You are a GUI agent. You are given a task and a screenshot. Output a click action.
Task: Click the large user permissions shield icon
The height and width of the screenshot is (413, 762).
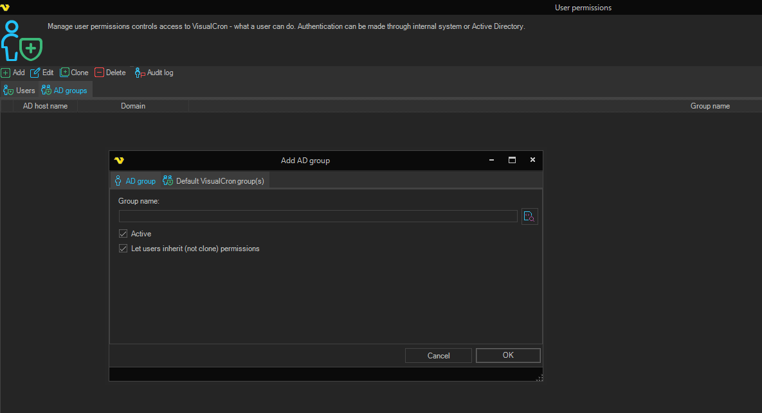tap(21, 40)
